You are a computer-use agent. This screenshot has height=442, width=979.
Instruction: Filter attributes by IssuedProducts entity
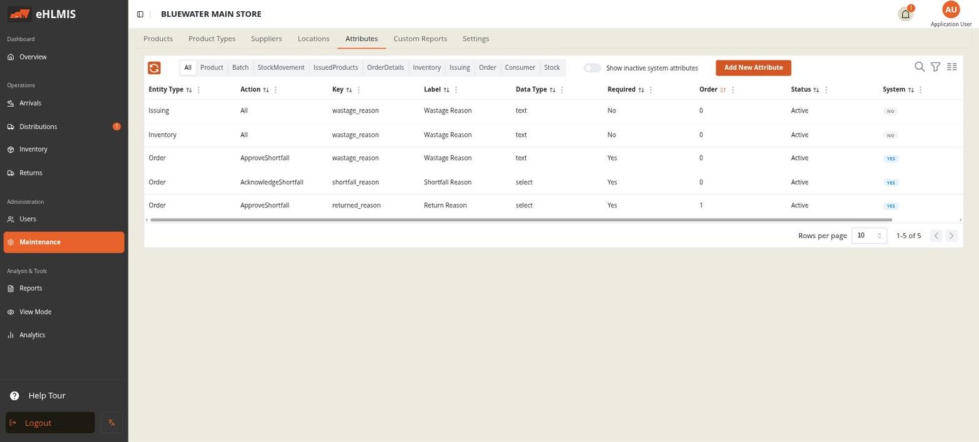336,68
